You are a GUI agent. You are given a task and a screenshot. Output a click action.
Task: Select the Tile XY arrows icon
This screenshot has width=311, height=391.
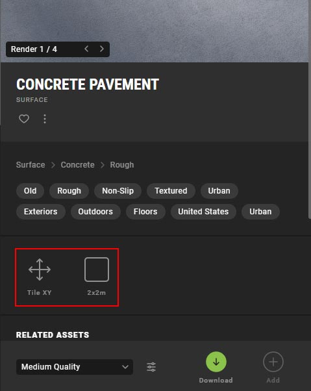click(x=40, y=270)
